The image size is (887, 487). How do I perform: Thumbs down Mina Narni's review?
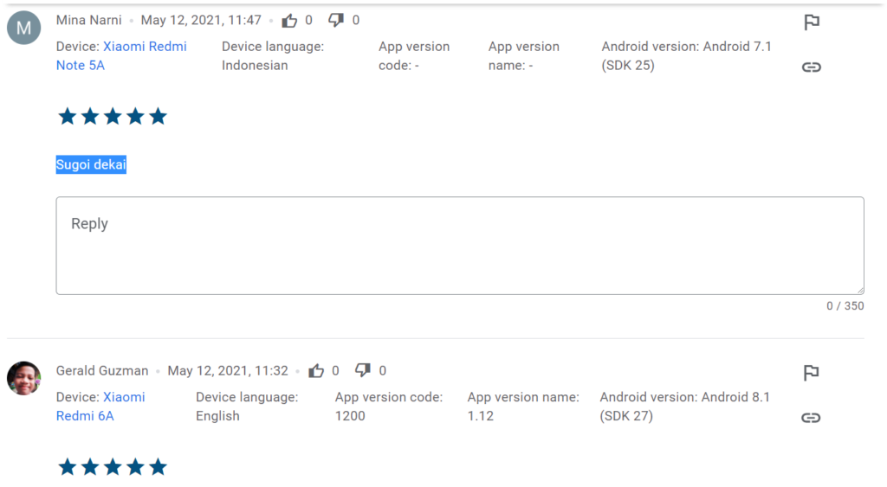337,20
